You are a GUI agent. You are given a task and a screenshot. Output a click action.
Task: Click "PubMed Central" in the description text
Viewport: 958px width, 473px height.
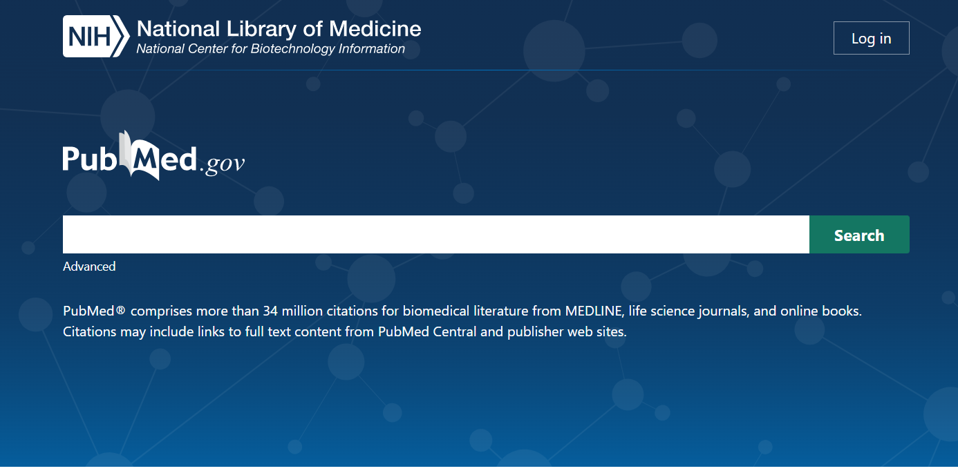427,331
